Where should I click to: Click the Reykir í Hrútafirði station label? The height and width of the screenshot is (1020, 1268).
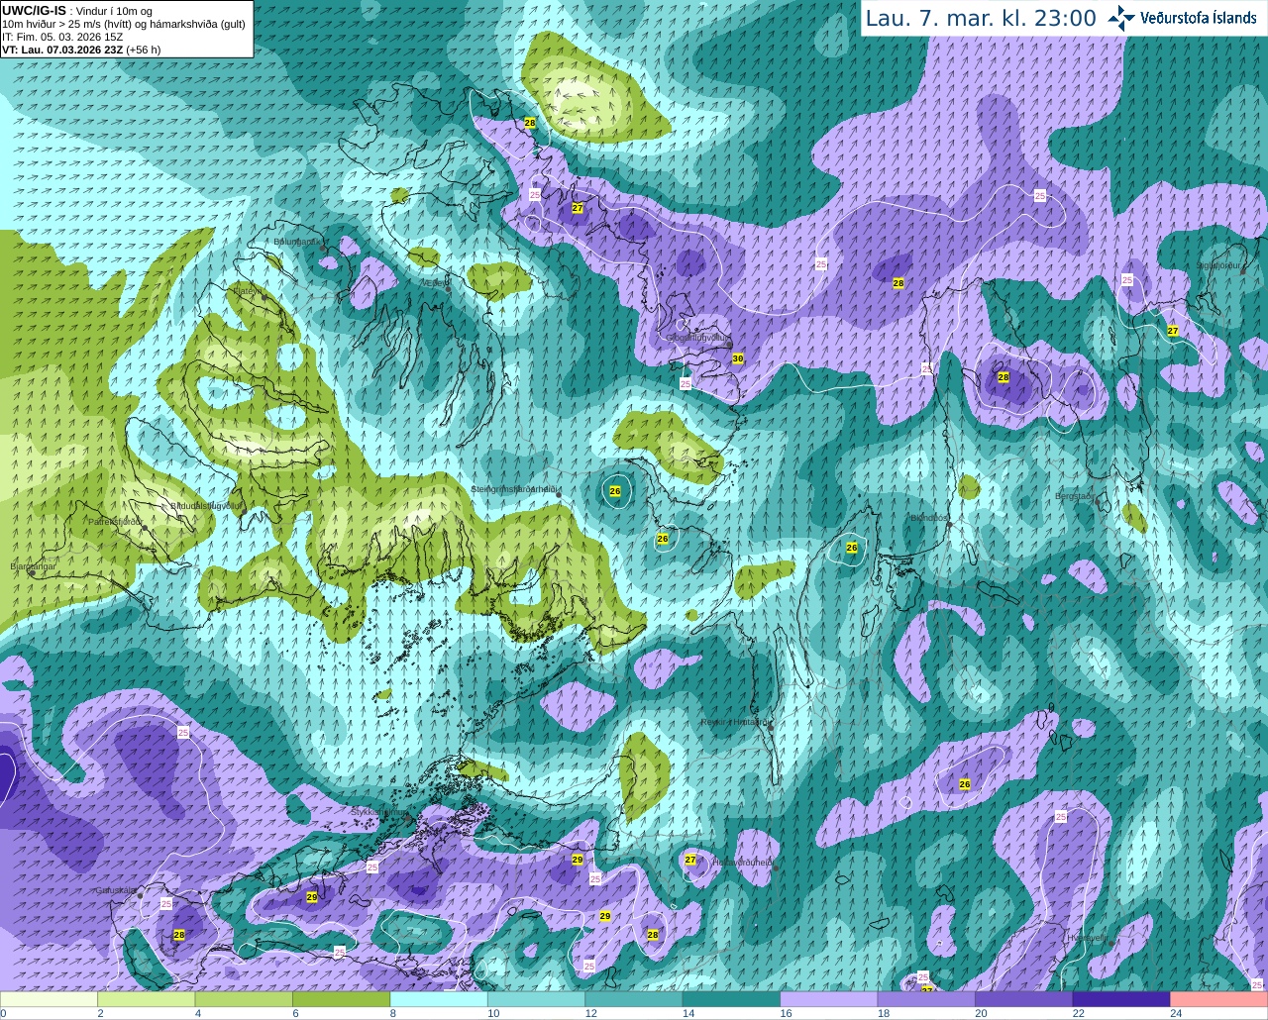click(x=734, y=722)
